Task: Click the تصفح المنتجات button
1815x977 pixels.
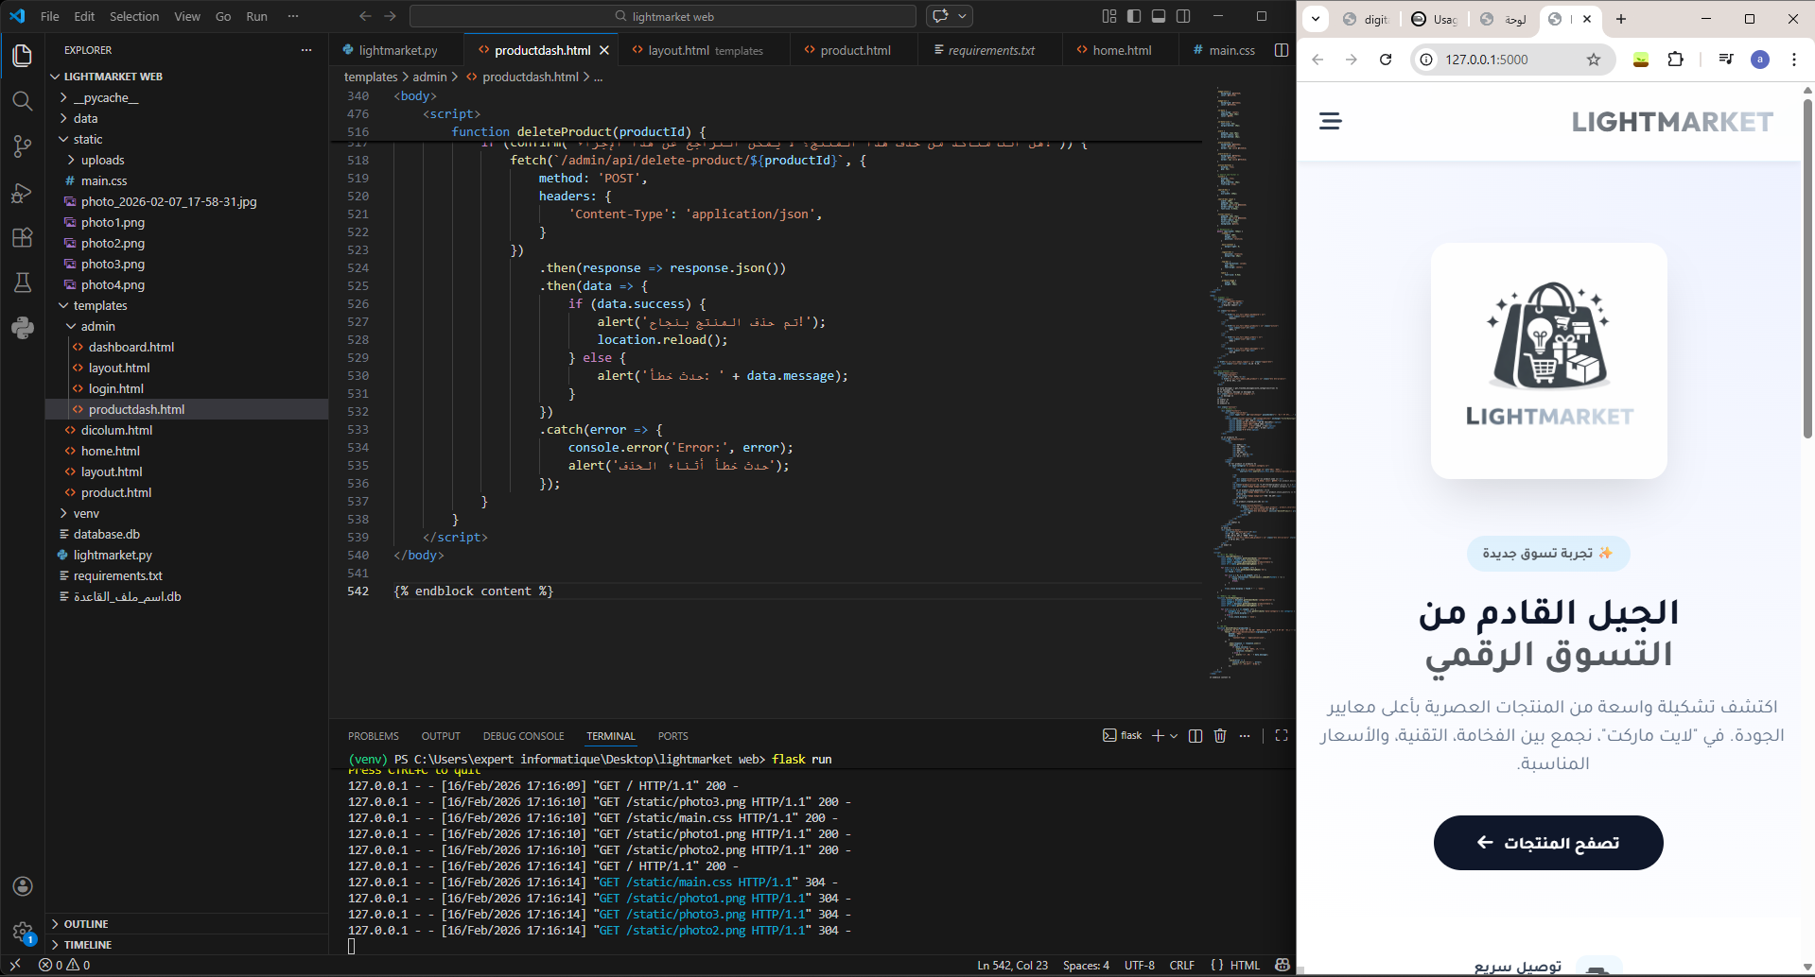Action: (x=1548, y=843)
